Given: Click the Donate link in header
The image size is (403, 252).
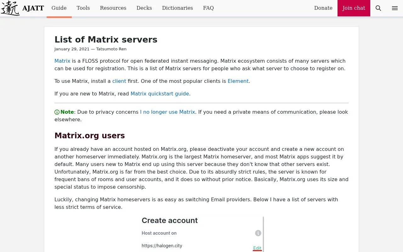Looking at the screenshot, I should [x=323, y=8].
